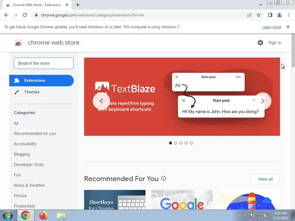Open the Accessibility category
295x221 pixels.
click(x=25, y=144)
